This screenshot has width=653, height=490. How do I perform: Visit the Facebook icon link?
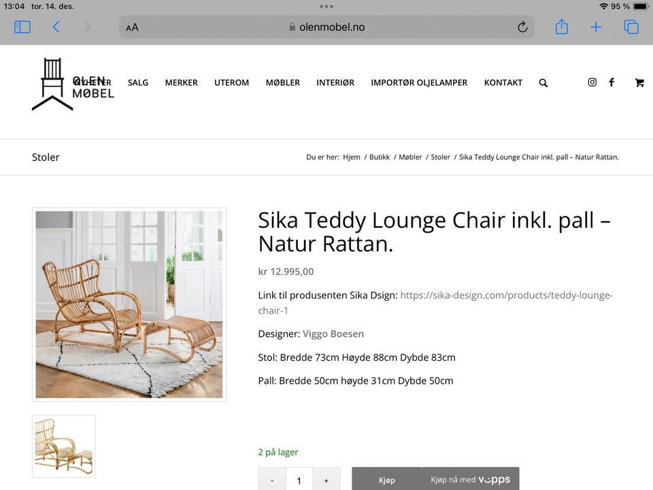tap(612, 82)
